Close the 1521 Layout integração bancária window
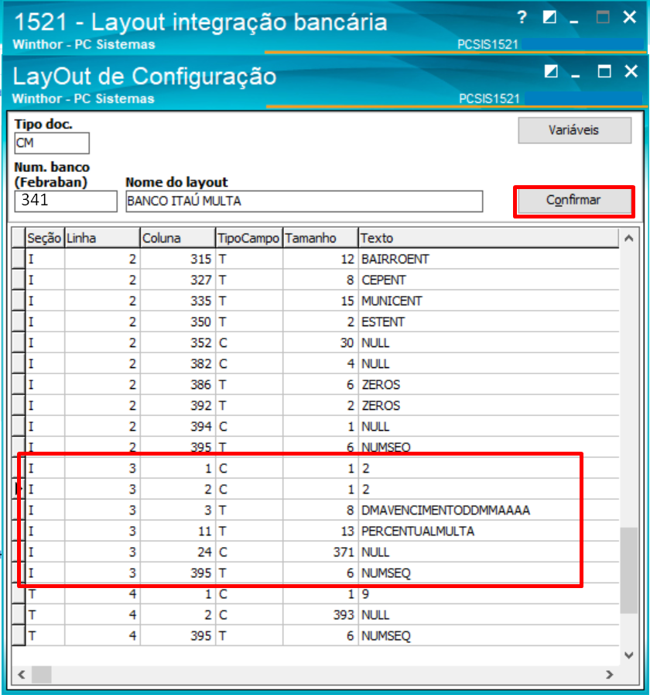The image size is (650, 695). [630, 17]
